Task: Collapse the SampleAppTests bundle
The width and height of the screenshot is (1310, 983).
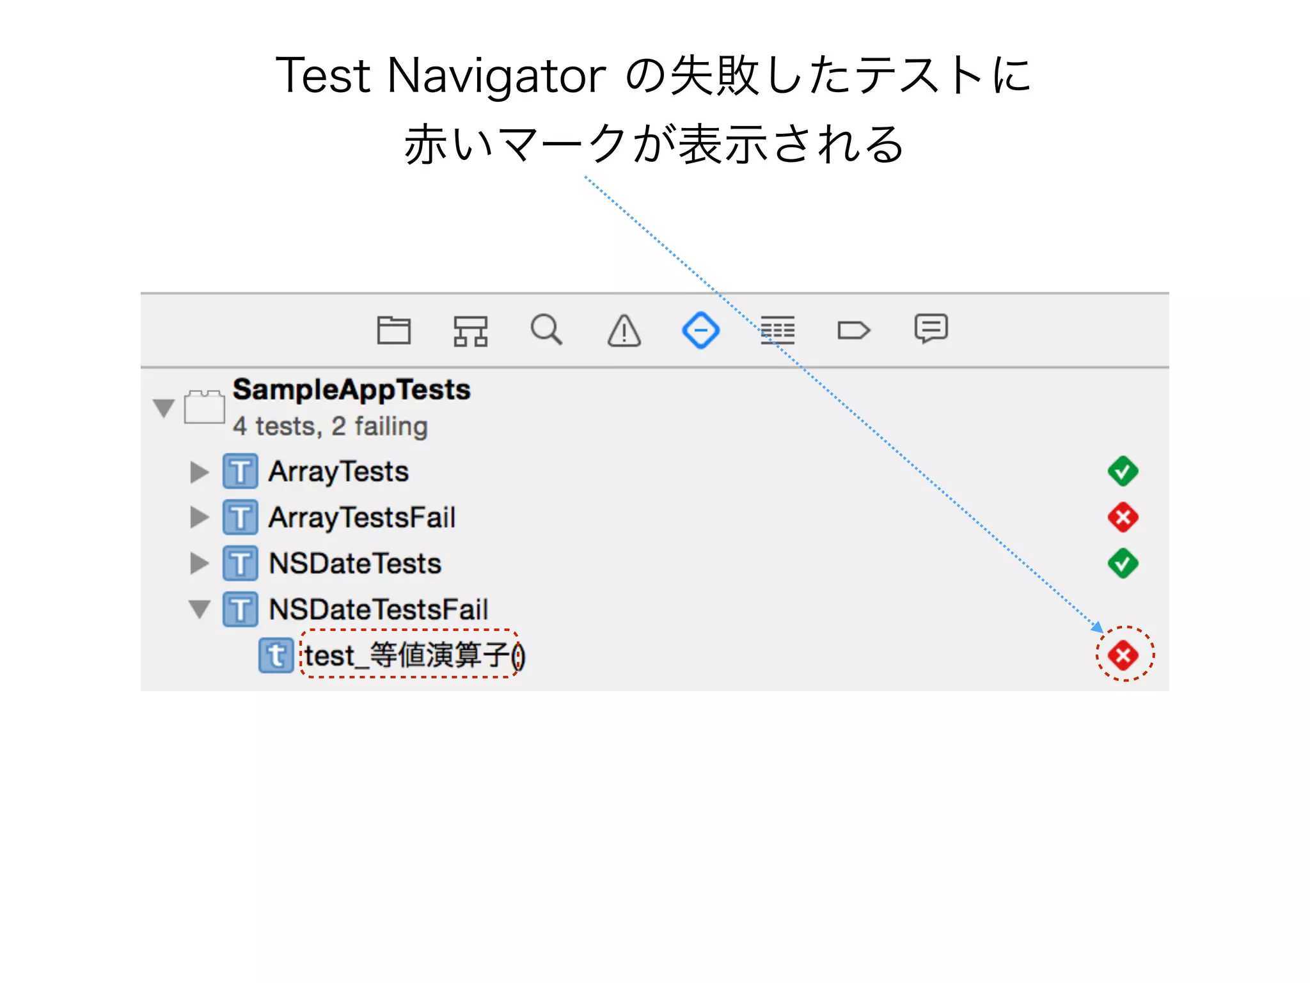Action: coord(164,408)
